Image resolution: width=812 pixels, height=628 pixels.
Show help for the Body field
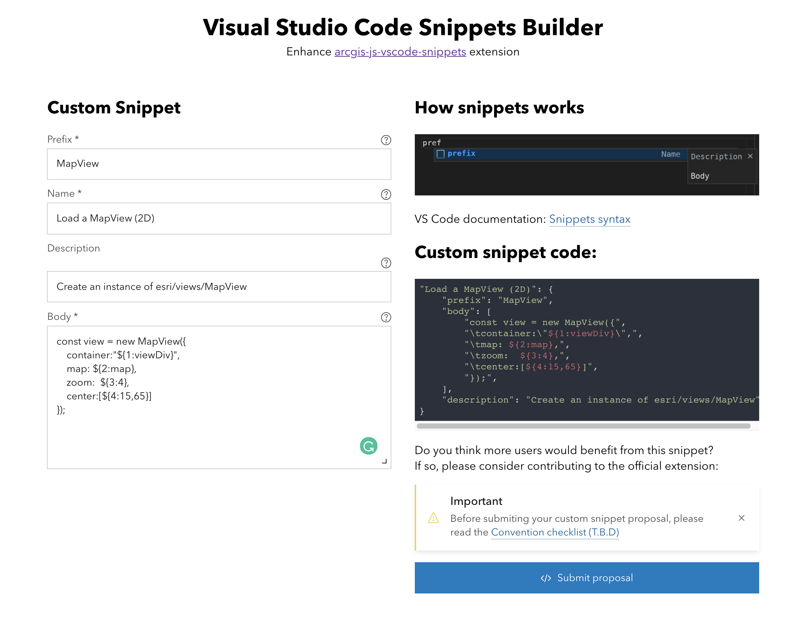386,317
